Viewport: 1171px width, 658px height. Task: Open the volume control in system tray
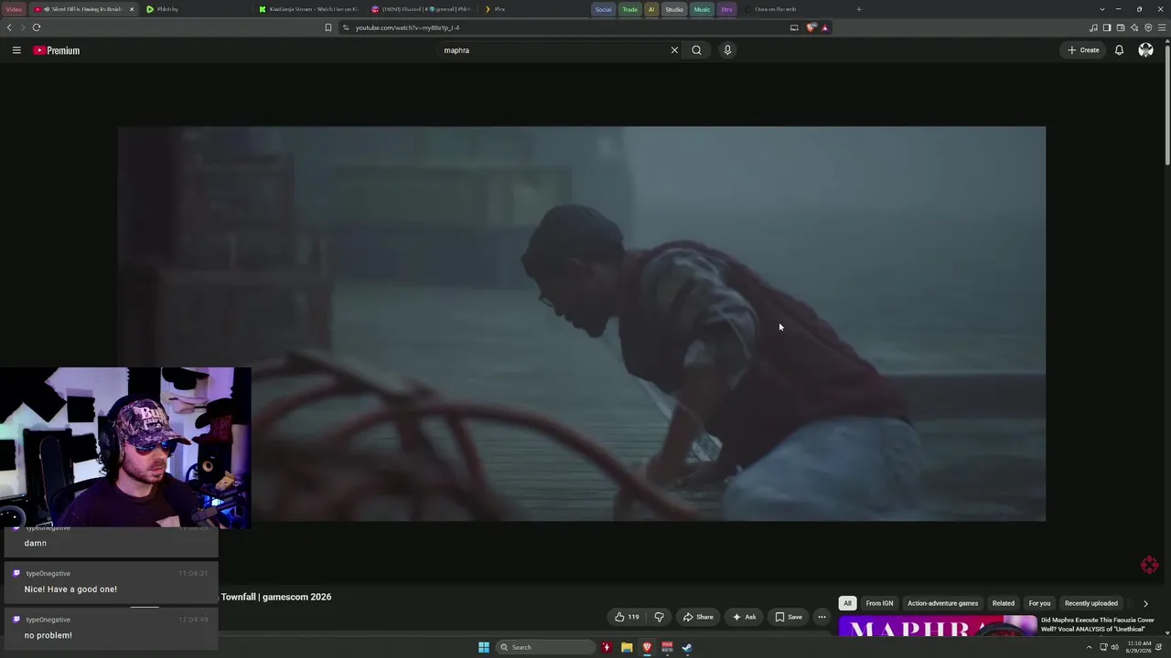coord(1114,647)
